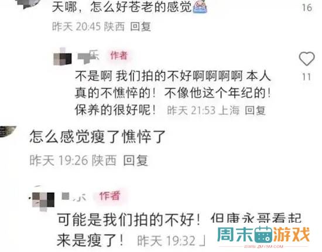Tap the like count 16 on top comment
Screen dimensions: 322x252
[x=307, y=8]
